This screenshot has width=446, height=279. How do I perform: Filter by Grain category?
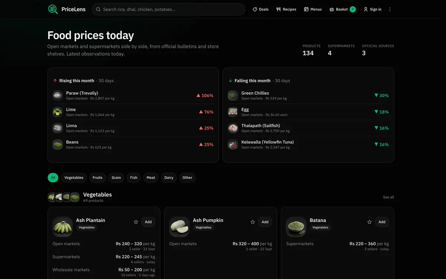[116, 178]
